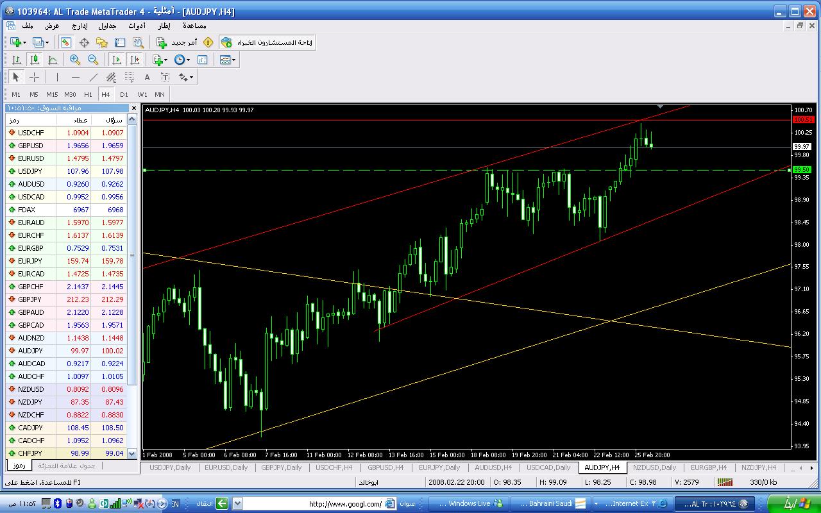821x513 pixels.
Task: Open the أدوات menu
Action: pyautogui.click(x=137, y=26)
